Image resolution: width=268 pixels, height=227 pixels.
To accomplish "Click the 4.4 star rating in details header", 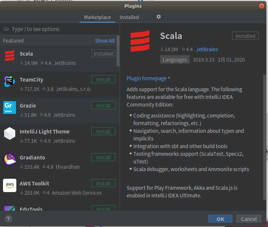I will (x=187, y=50).
